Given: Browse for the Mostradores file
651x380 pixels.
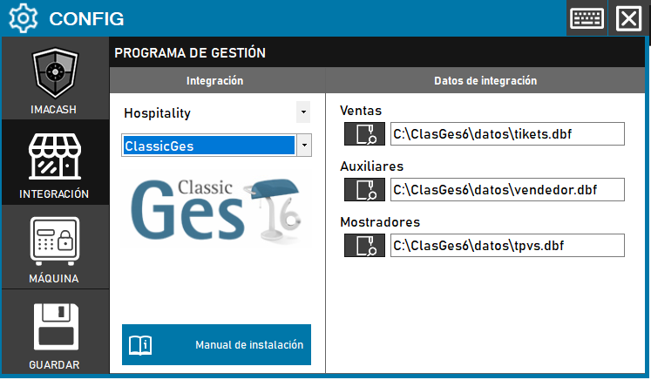Looking at the screenshot, I should click(364, 246).
